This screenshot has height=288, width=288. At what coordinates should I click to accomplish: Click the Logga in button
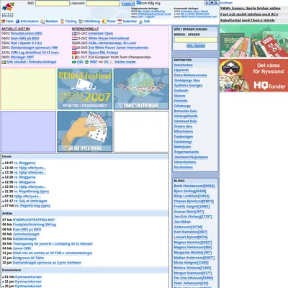pos(128,4)
